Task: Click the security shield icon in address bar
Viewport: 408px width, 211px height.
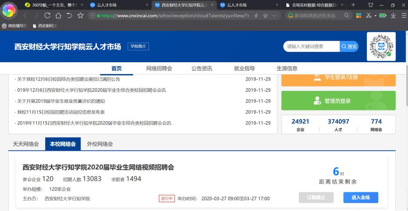Action: [x=92, y=16]
